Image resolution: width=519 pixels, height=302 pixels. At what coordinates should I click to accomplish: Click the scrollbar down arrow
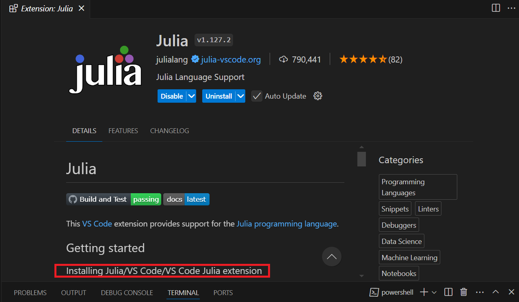pos(361,276)
